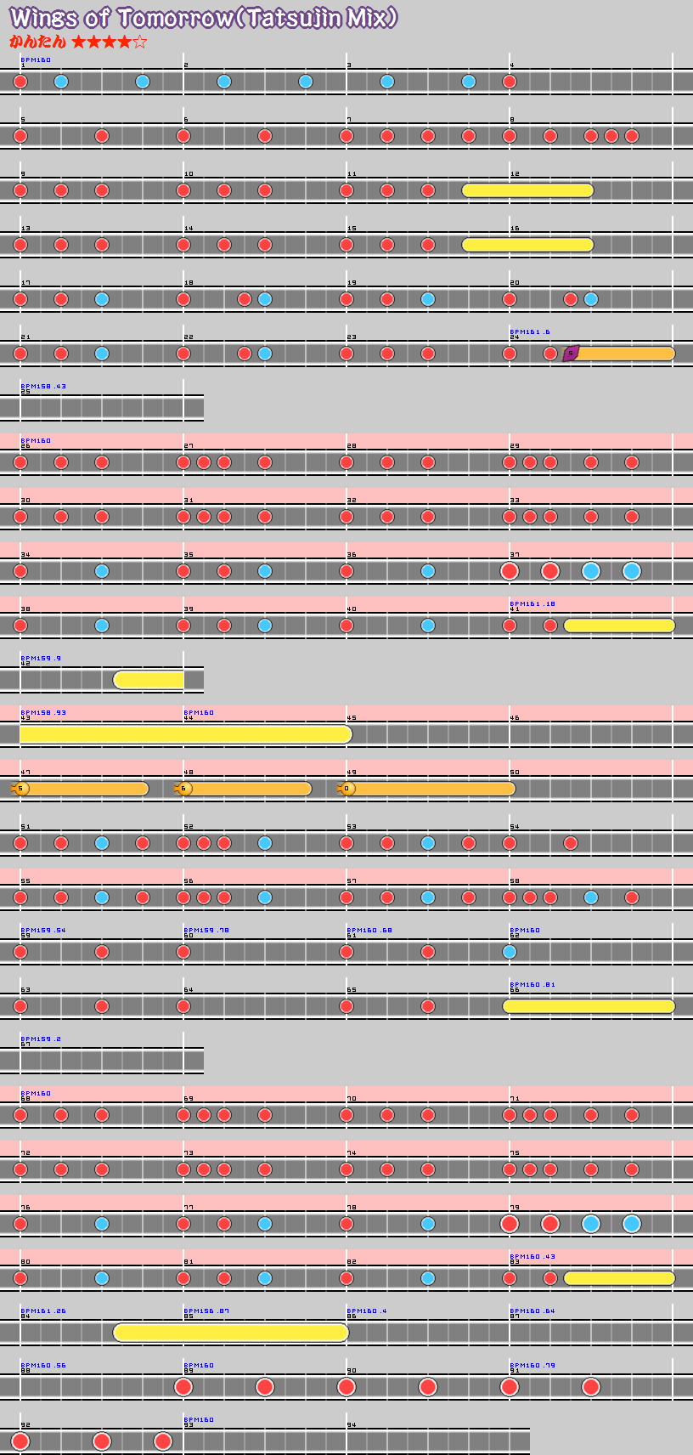Select the lone blue note in measure 62
Image resolution: width=693 pixels, height=1455 pixels.
point(510,951)
